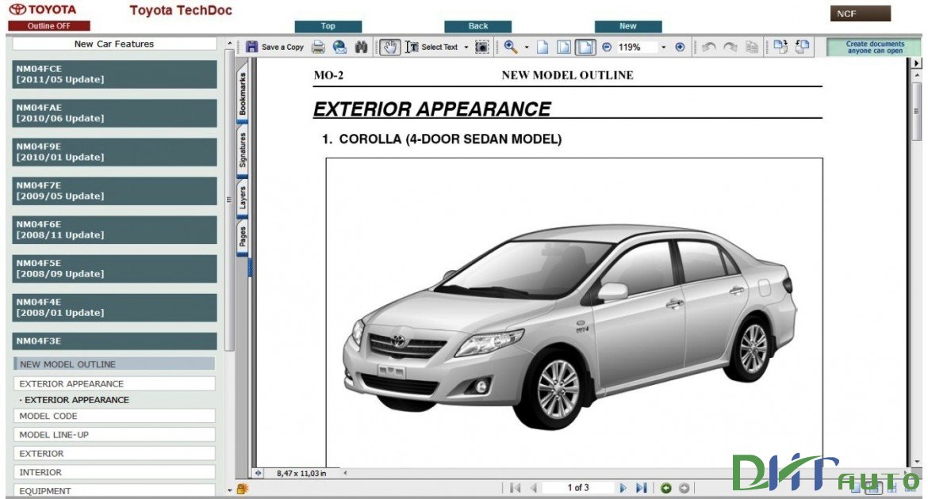Click green previous view button
This screenshot has height=499, width=928.
coord(665,488)
